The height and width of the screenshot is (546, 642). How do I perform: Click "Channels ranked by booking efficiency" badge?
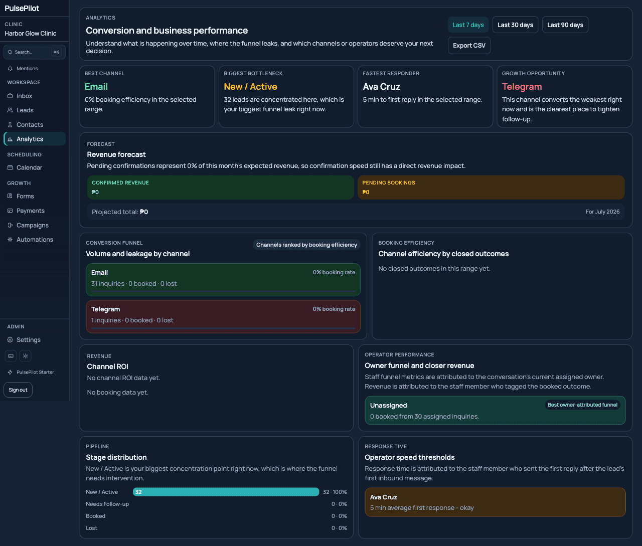pos(306,245)
